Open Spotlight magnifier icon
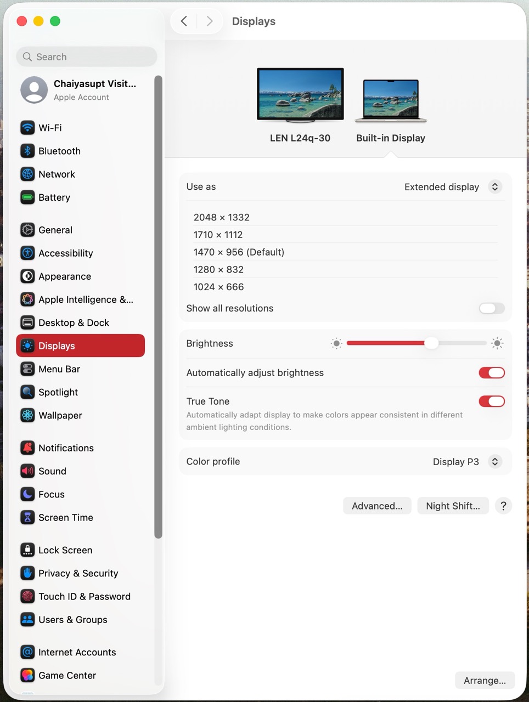 [27, 392]
